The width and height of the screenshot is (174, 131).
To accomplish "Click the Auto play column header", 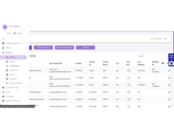I will [128, 63].
